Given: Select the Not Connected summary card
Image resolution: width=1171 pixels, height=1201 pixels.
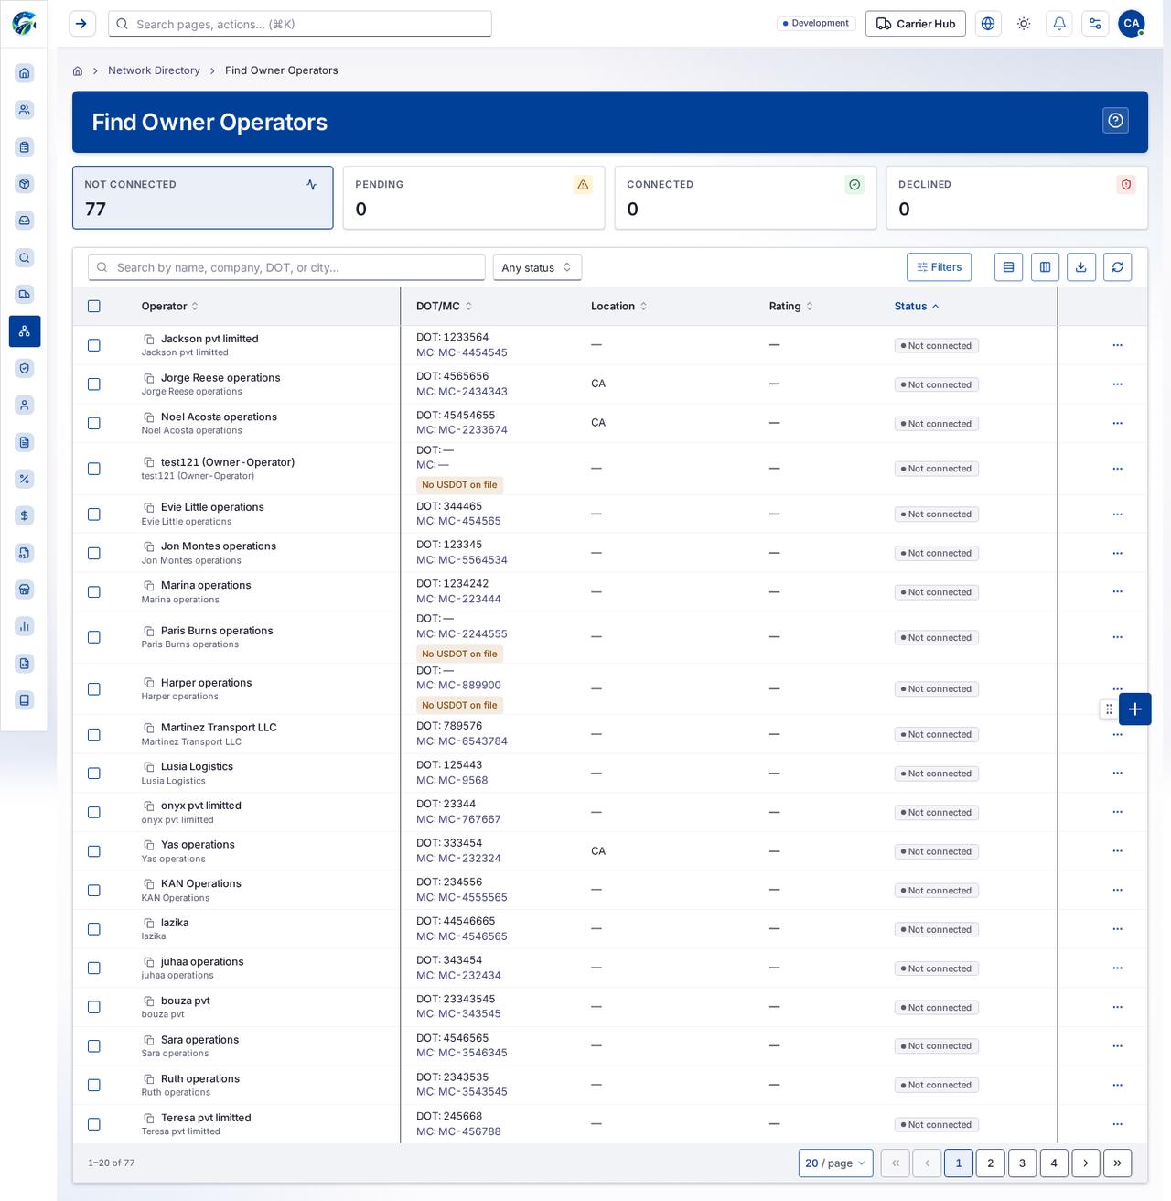Looking at the screenshot, I should [x=203, y=198].
